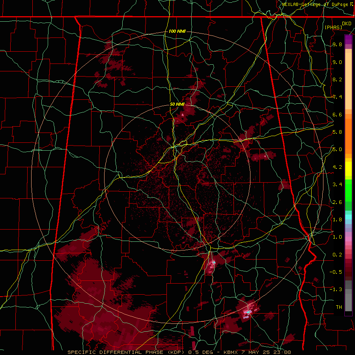Click the 1.8 legend value
The image size is (355, 355).
tap(337, 219)
